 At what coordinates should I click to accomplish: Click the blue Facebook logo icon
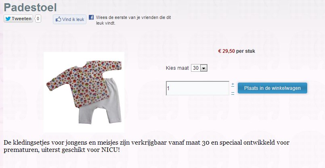coord(91,18)
